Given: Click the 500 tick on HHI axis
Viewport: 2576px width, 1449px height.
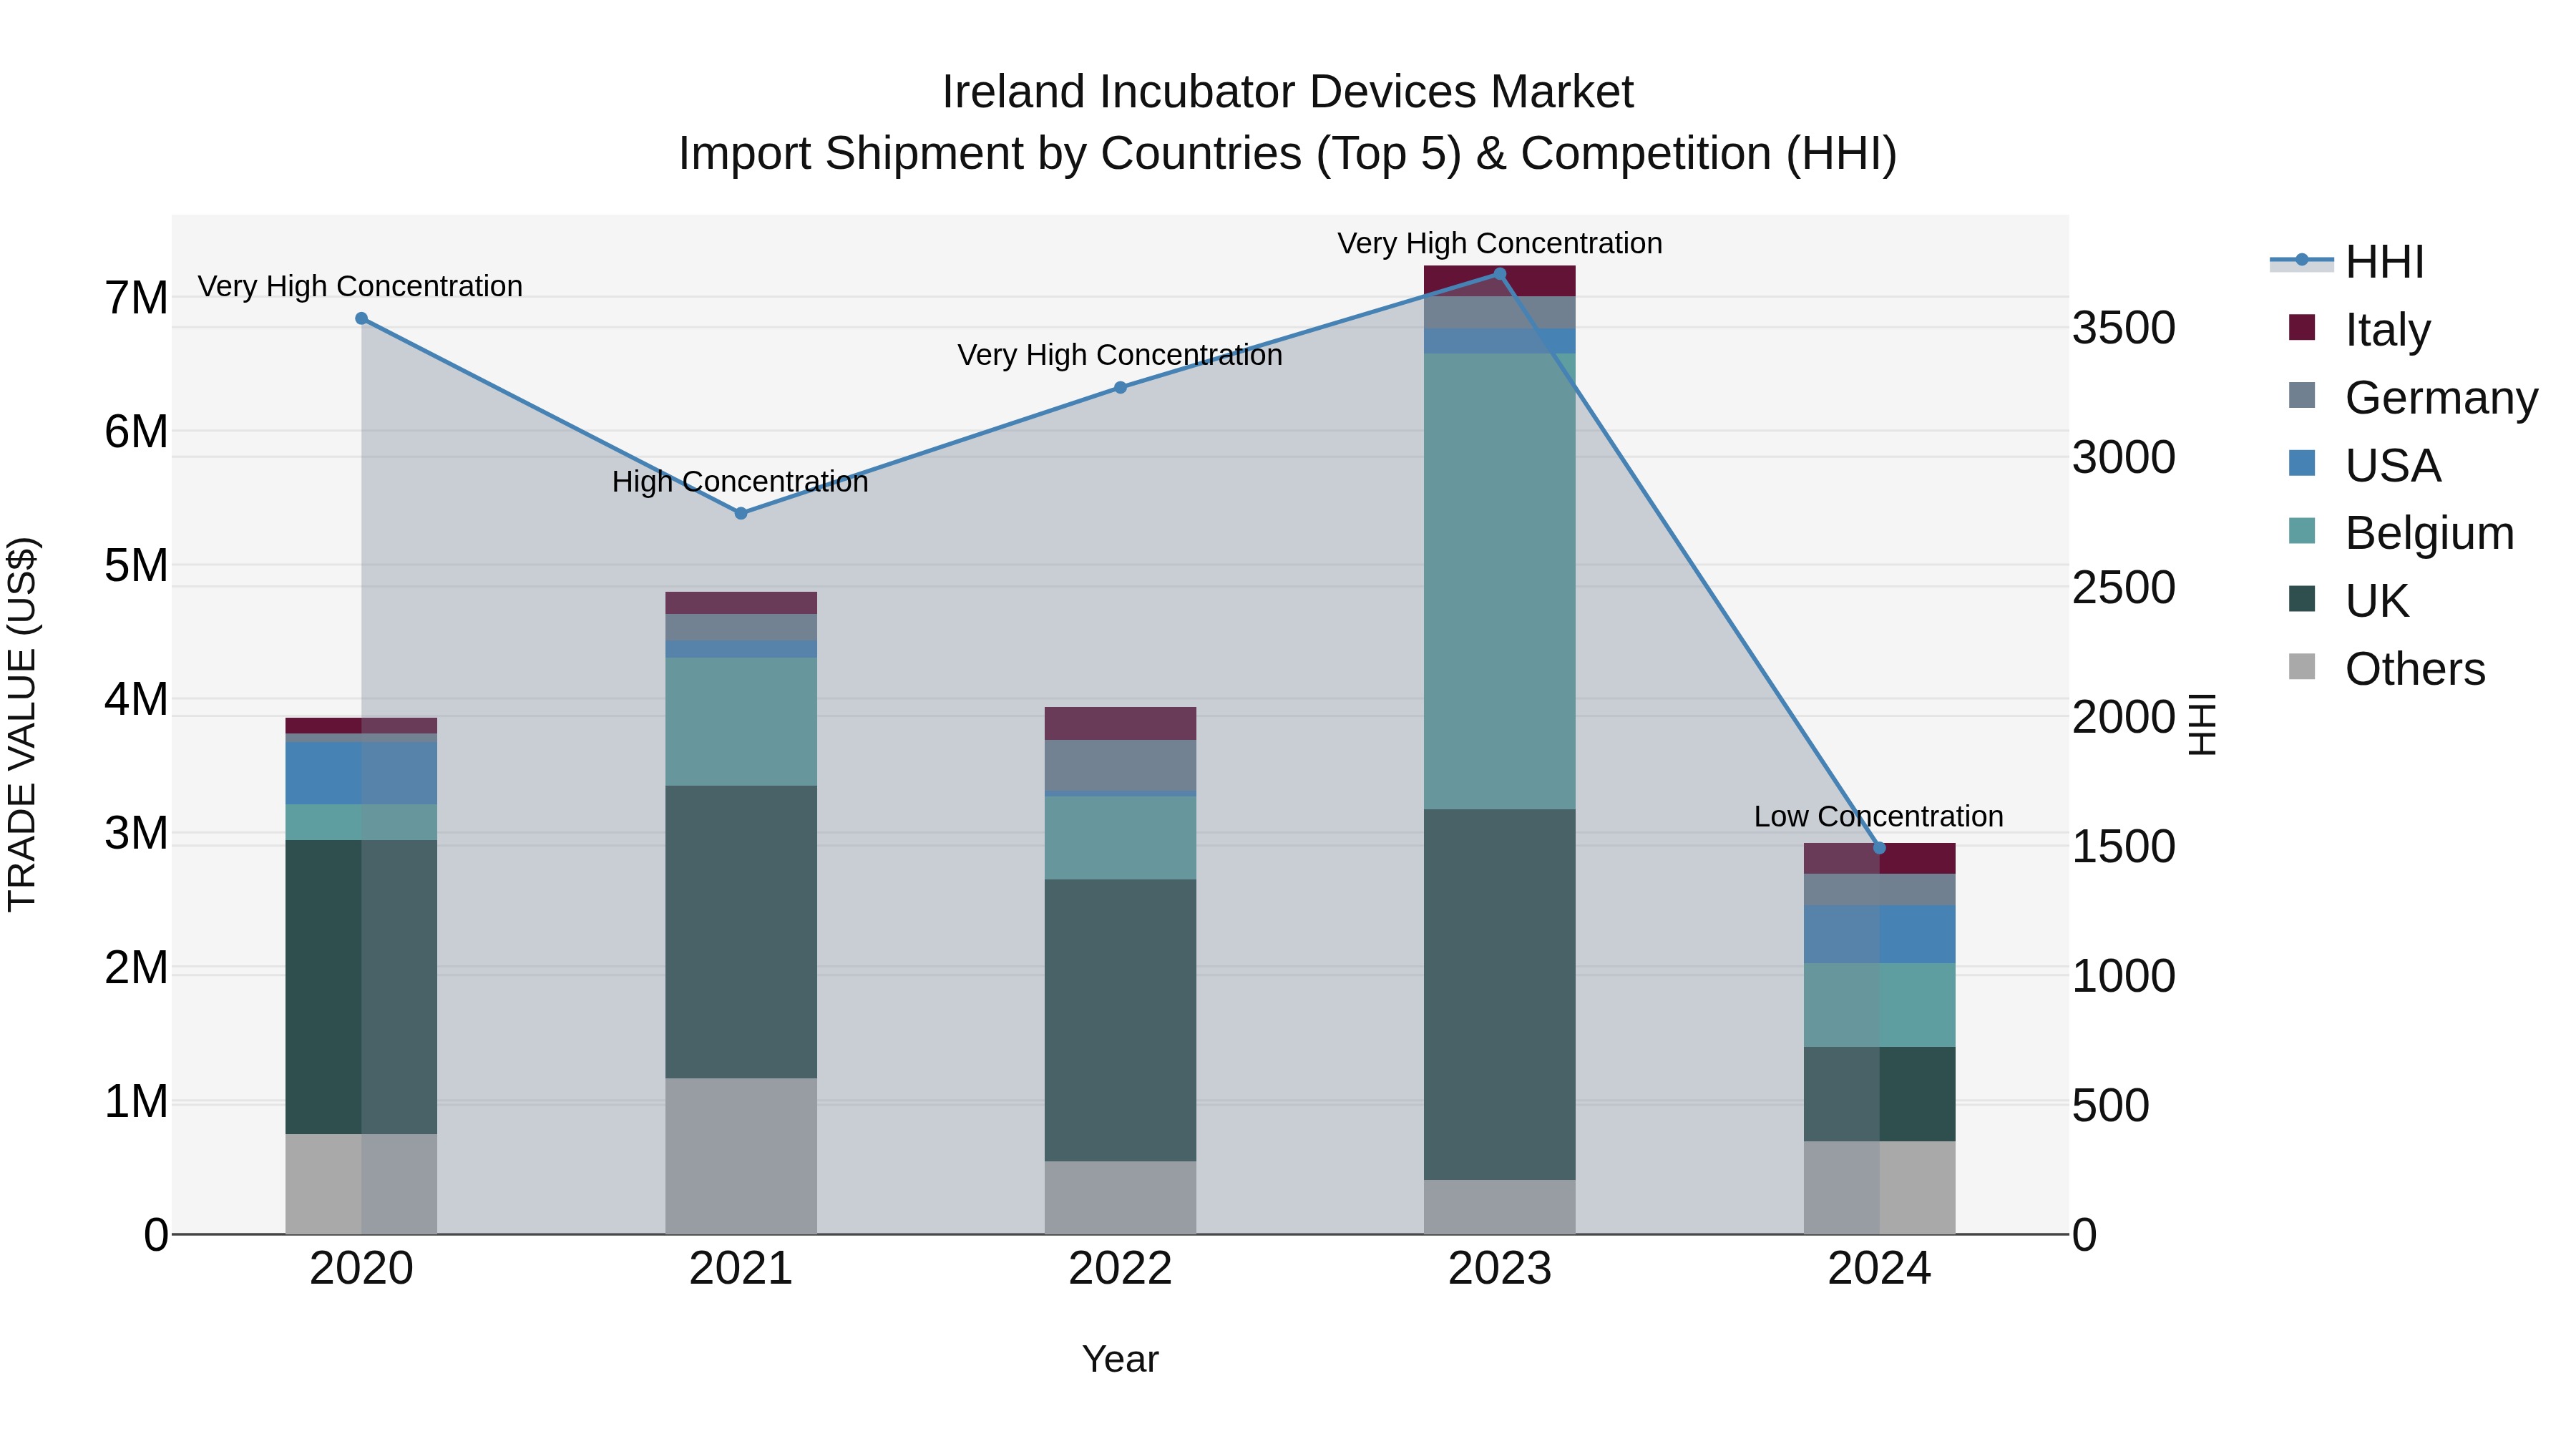Looking at the screenshot, I should coord(2111,1106).
